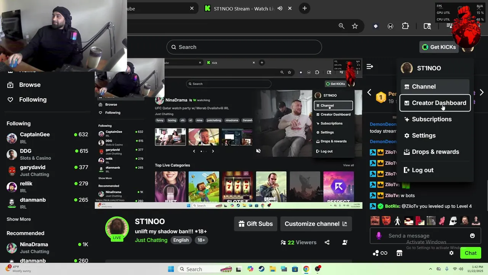Mute the tab using the speaker icon

pos(280,8)
